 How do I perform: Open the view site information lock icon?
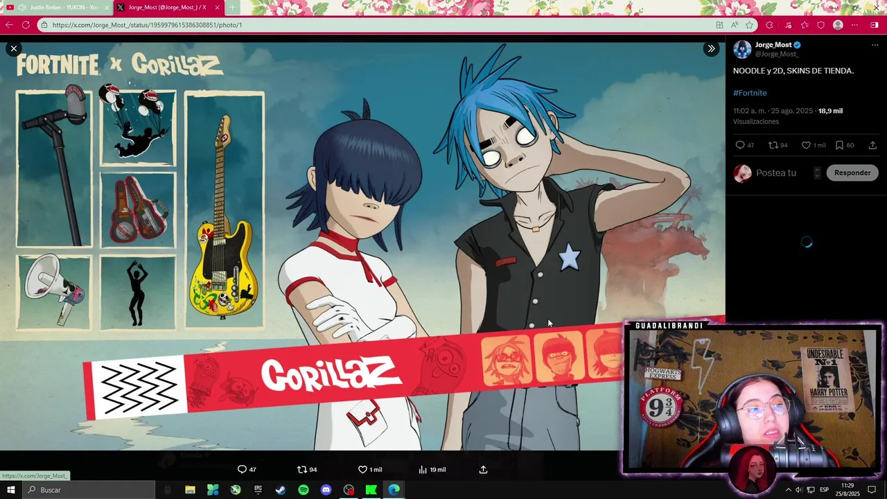pyautogui.click(x=44, y=25)
